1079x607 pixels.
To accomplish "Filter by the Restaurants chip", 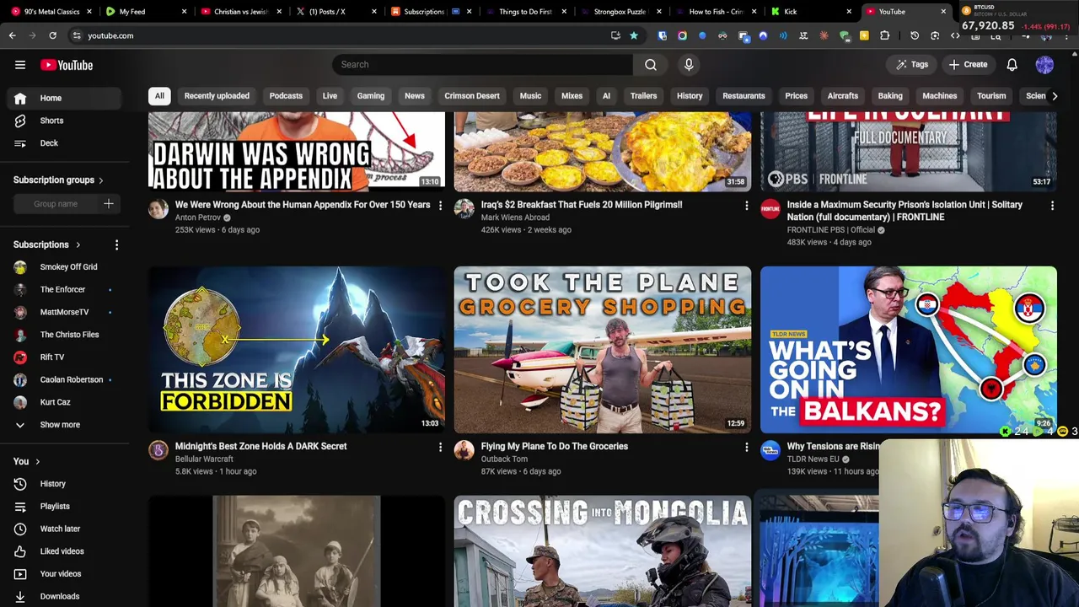I will (x=743, y=96).
